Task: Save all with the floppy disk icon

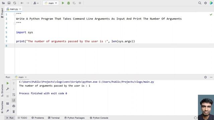Action: tap(9, 3)
